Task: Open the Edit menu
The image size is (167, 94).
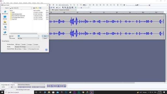Action: (x=4, y=3)
